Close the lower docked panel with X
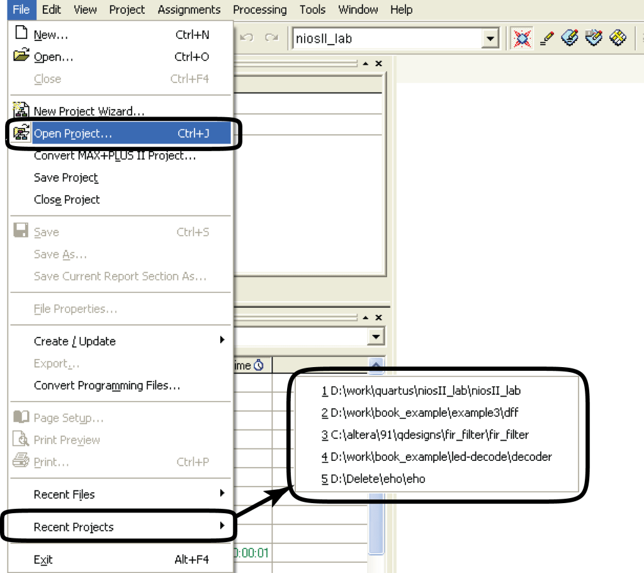644x573 pixels. coord(378,317)
